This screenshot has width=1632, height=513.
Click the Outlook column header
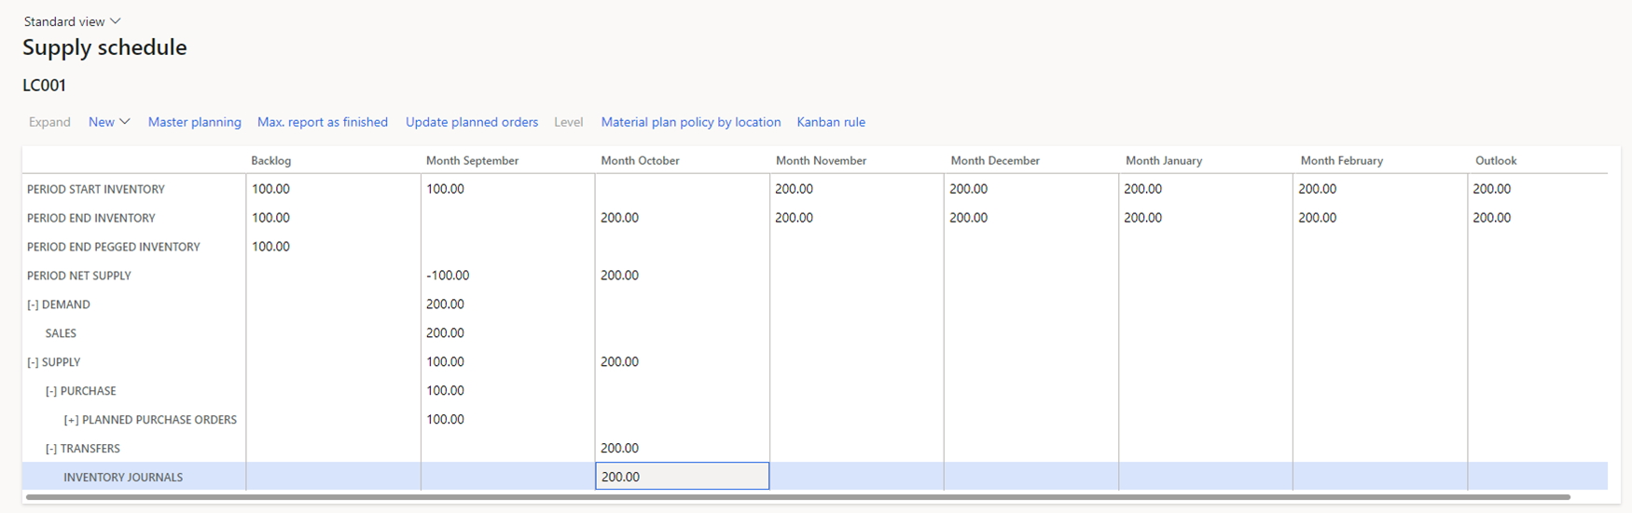coord(1495,161)
